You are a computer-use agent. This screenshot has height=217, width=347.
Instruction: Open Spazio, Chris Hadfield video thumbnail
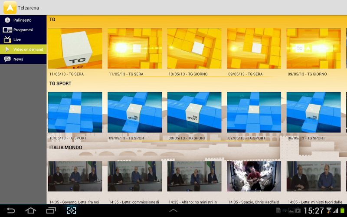tap(254, 176)
